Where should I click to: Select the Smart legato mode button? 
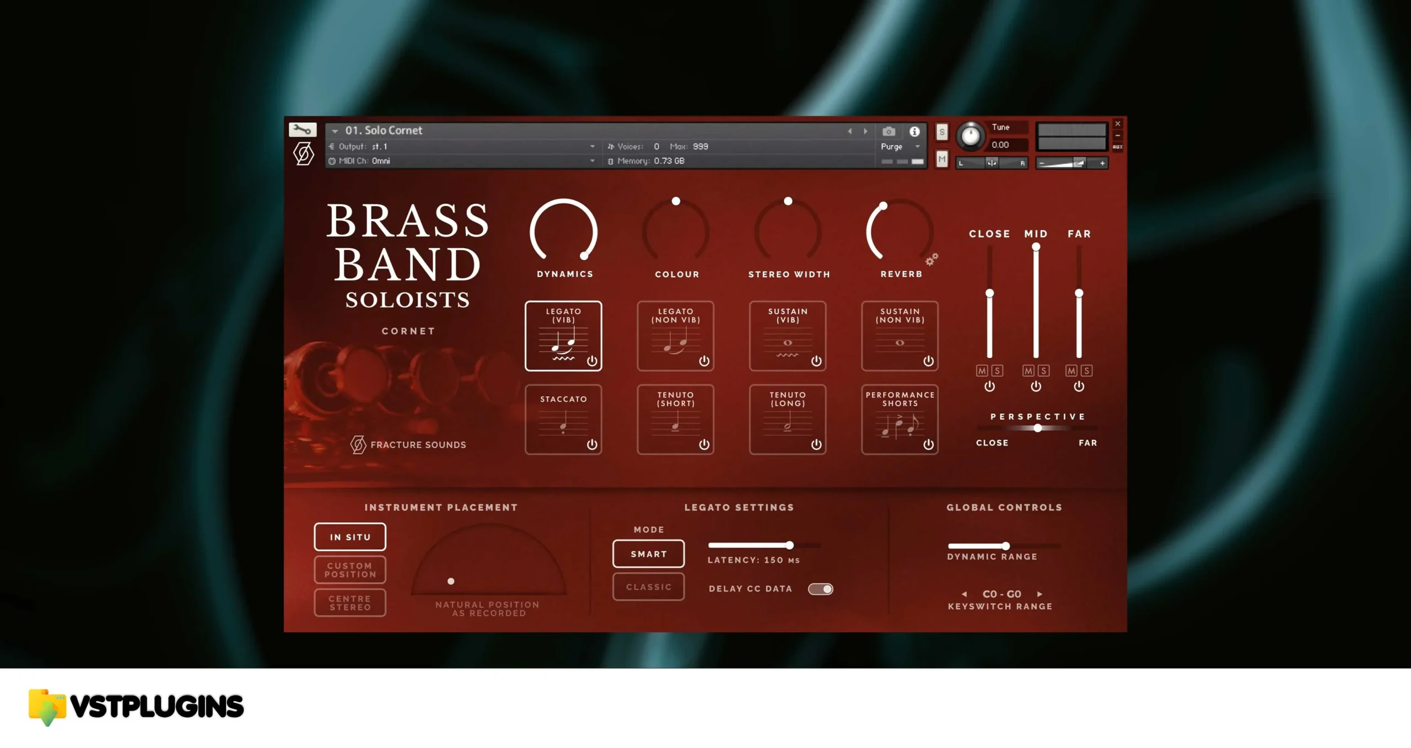pyautogui.click(x=648, y=554)
